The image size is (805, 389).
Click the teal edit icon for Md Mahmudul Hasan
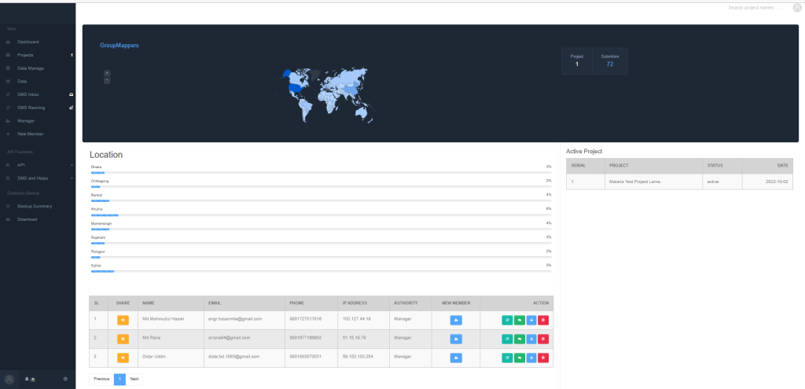coord(507,320)
